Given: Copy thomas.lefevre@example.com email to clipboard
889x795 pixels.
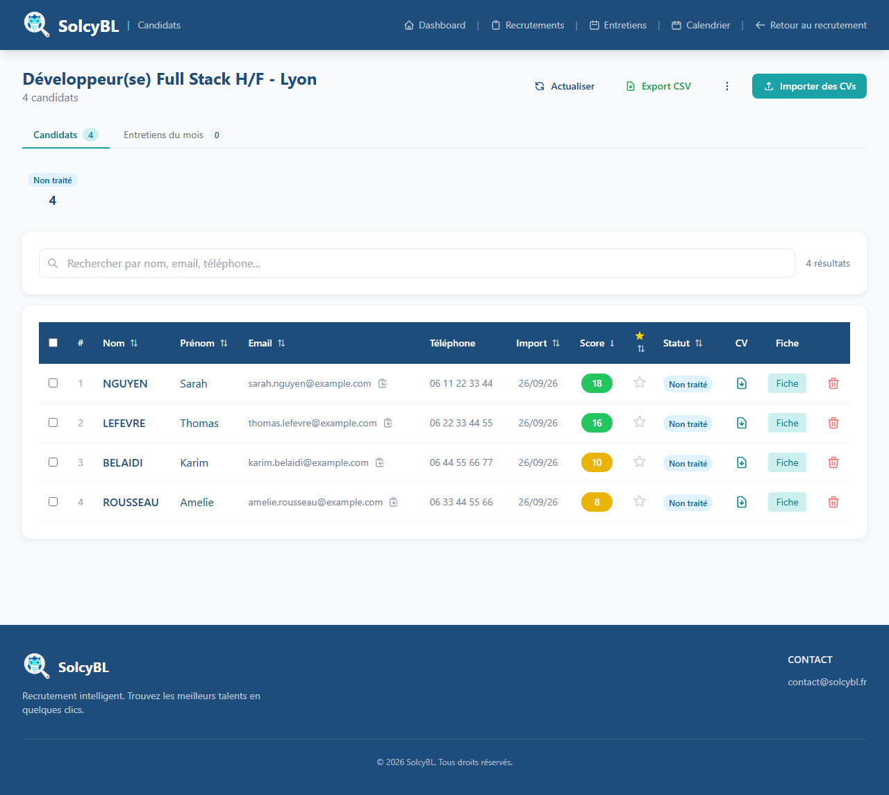Looking at the screenshot, I should [388, 423].
